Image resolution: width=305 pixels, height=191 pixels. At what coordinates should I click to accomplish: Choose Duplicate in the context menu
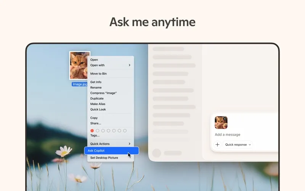[x=111, y=99]
